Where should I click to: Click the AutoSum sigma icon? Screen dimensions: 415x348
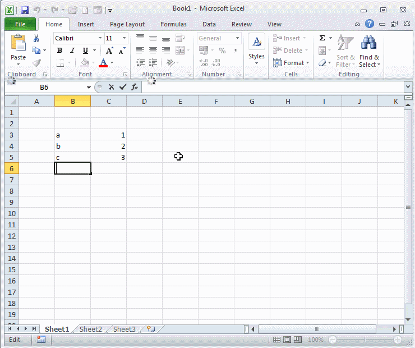(x=322, y=38)
